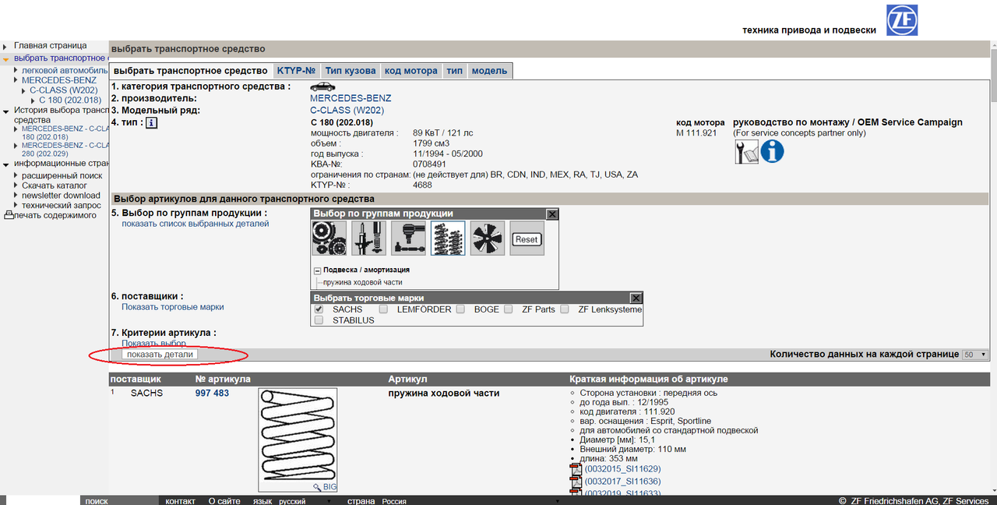
Task: Open the язык language dropdown
Action: (305, 501)
